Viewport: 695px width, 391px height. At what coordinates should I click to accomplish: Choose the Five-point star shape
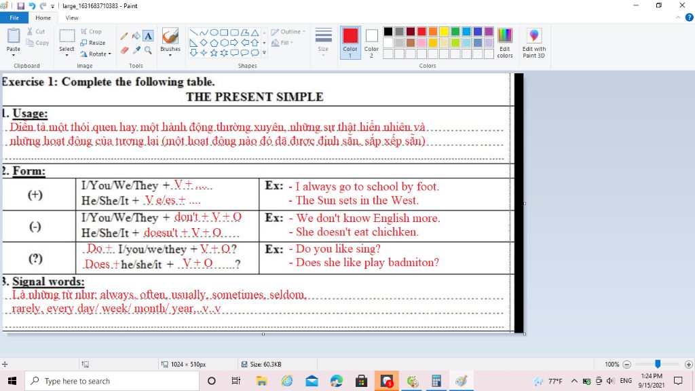(214, 53)
